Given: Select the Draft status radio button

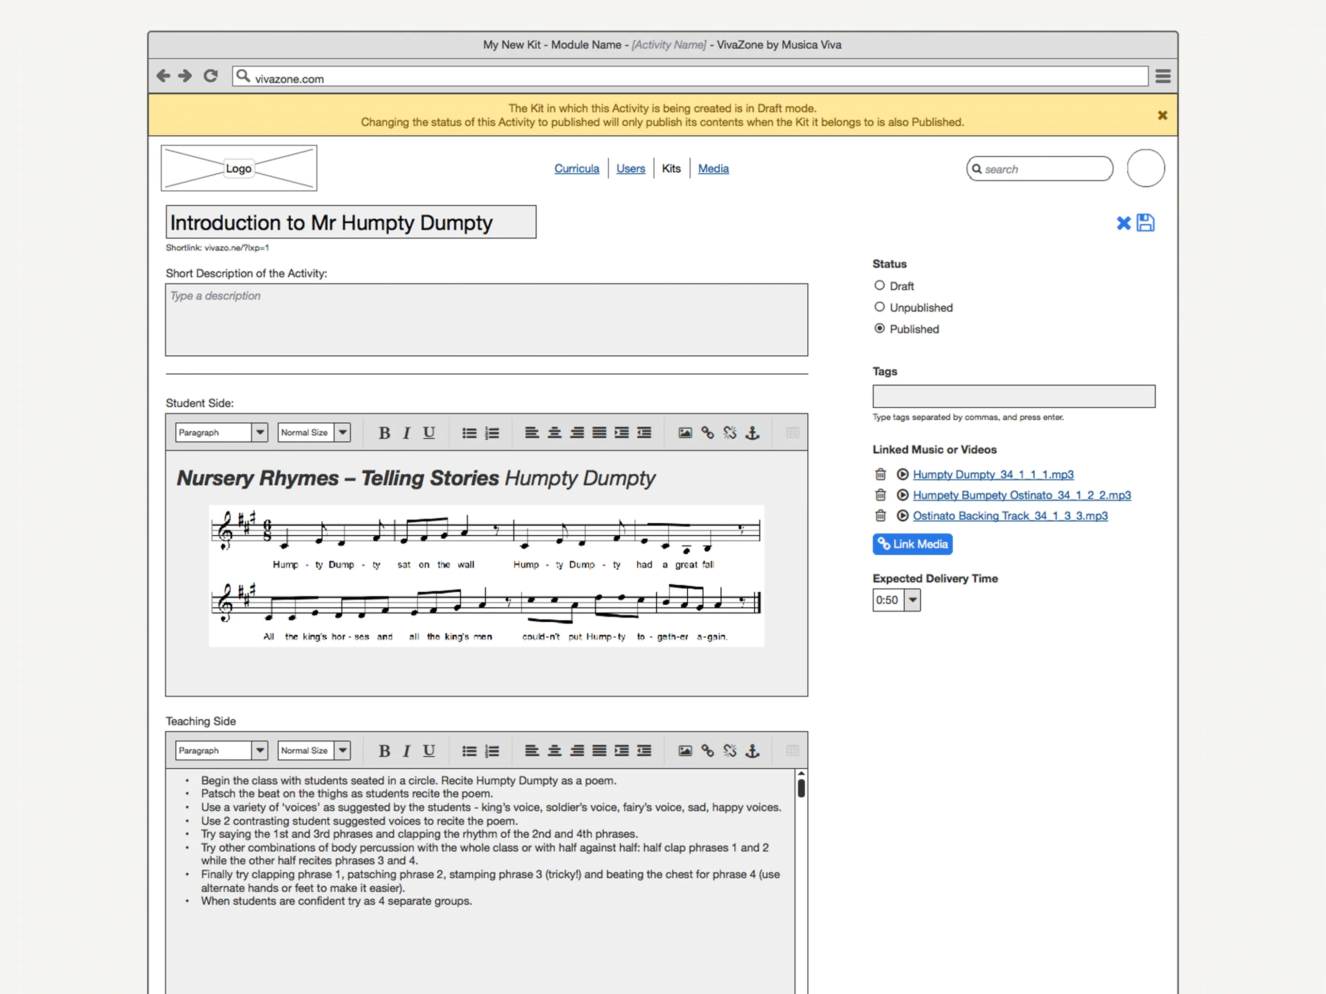Looking at the screenshot, I should tap(879, 285).
